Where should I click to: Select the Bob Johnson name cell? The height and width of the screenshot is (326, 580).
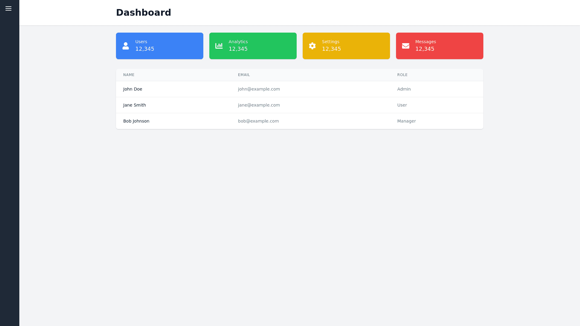(x=136, y=121)
